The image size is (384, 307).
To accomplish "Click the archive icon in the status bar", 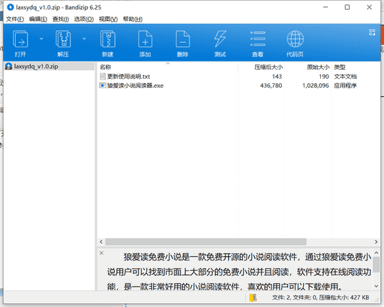I will point(253,297).
